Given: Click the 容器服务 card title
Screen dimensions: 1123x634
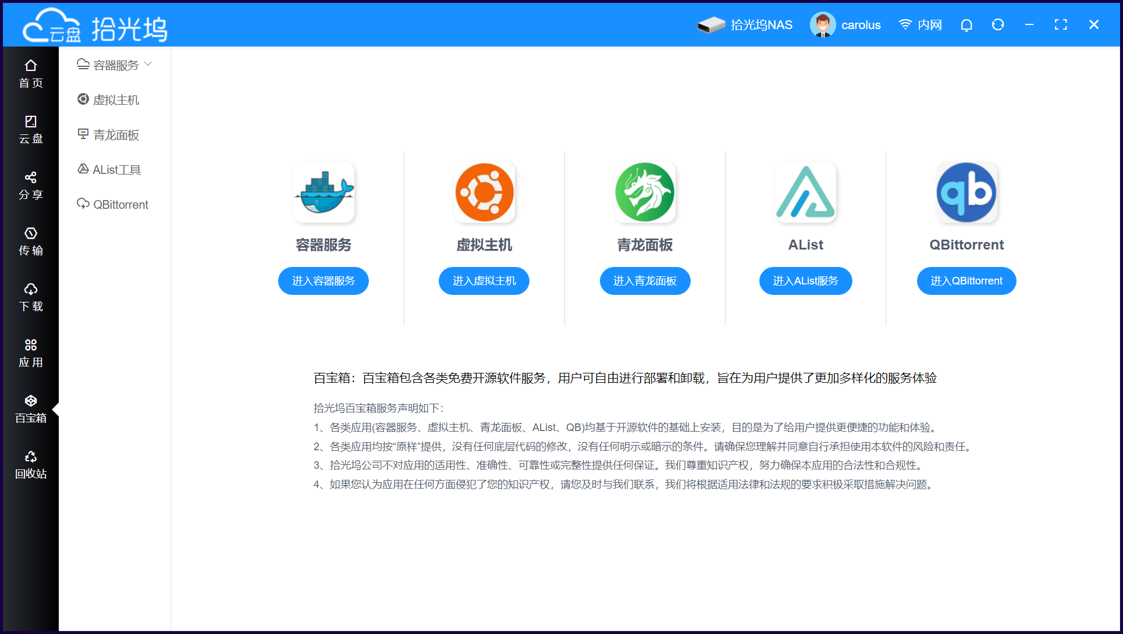Looking at the screenshot, I should tap(324, 245).
